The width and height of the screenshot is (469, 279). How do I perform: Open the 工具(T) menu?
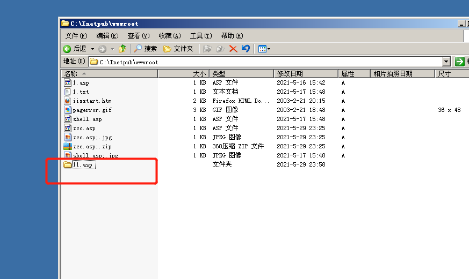(x=201, y=36)
